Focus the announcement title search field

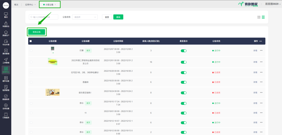tap(44, 17)
